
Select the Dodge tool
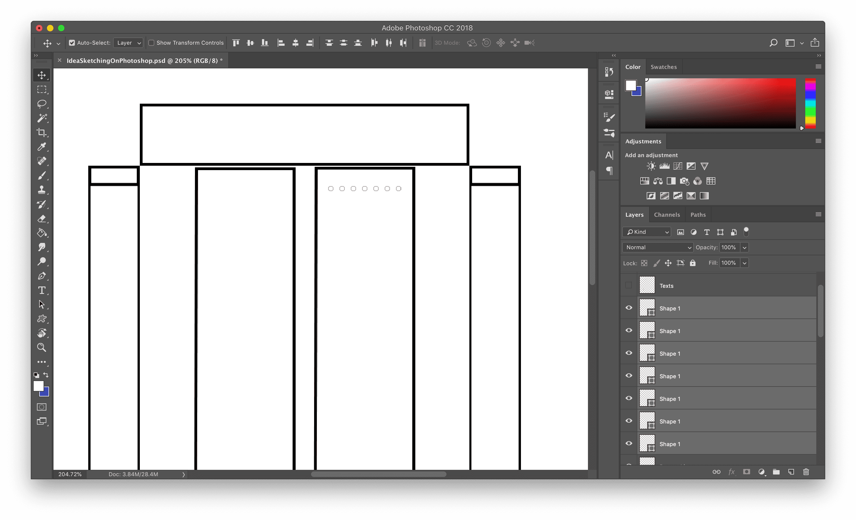point(42,261)
